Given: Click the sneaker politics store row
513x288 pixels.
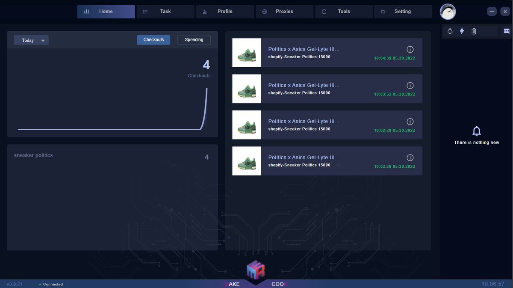Looking at the screenshot, I should pyautogui.click(x=112, y=156).
